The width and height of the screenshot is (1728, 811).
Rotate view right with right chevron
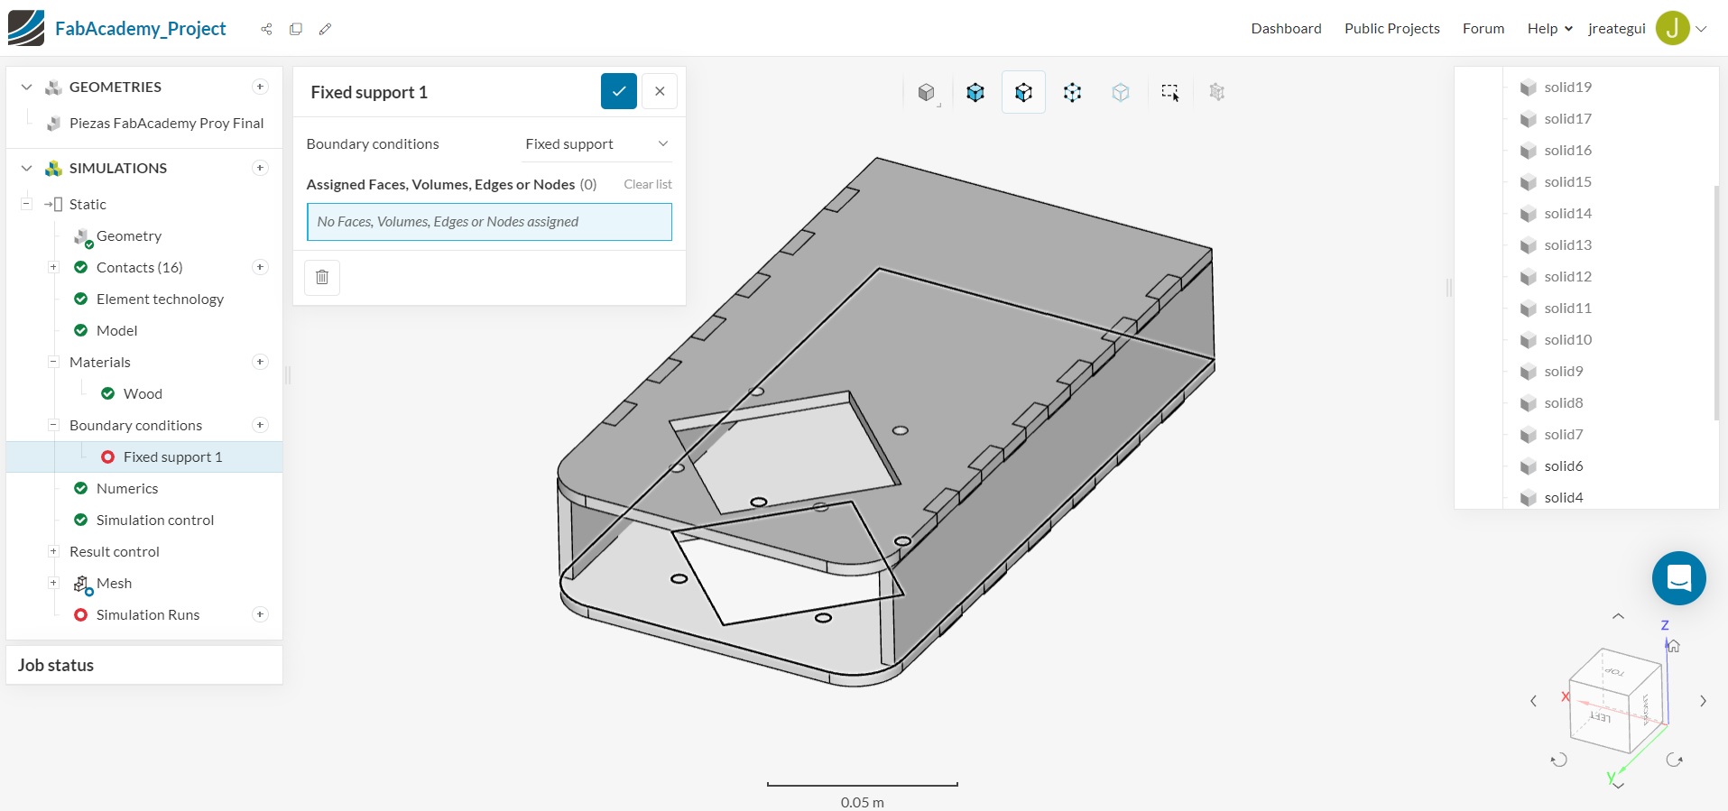[x=1703, y=701]
